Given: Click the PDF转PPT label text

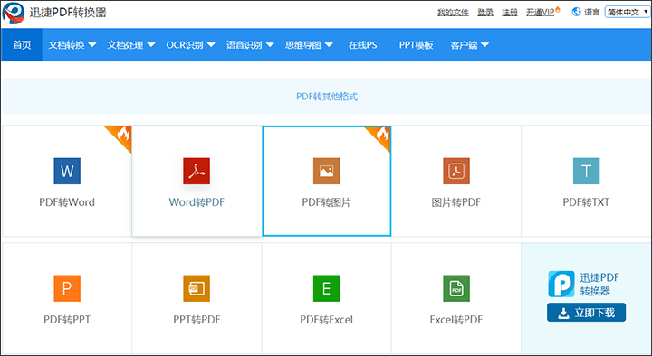Looking at the screenshot, I should coord(67,320).
